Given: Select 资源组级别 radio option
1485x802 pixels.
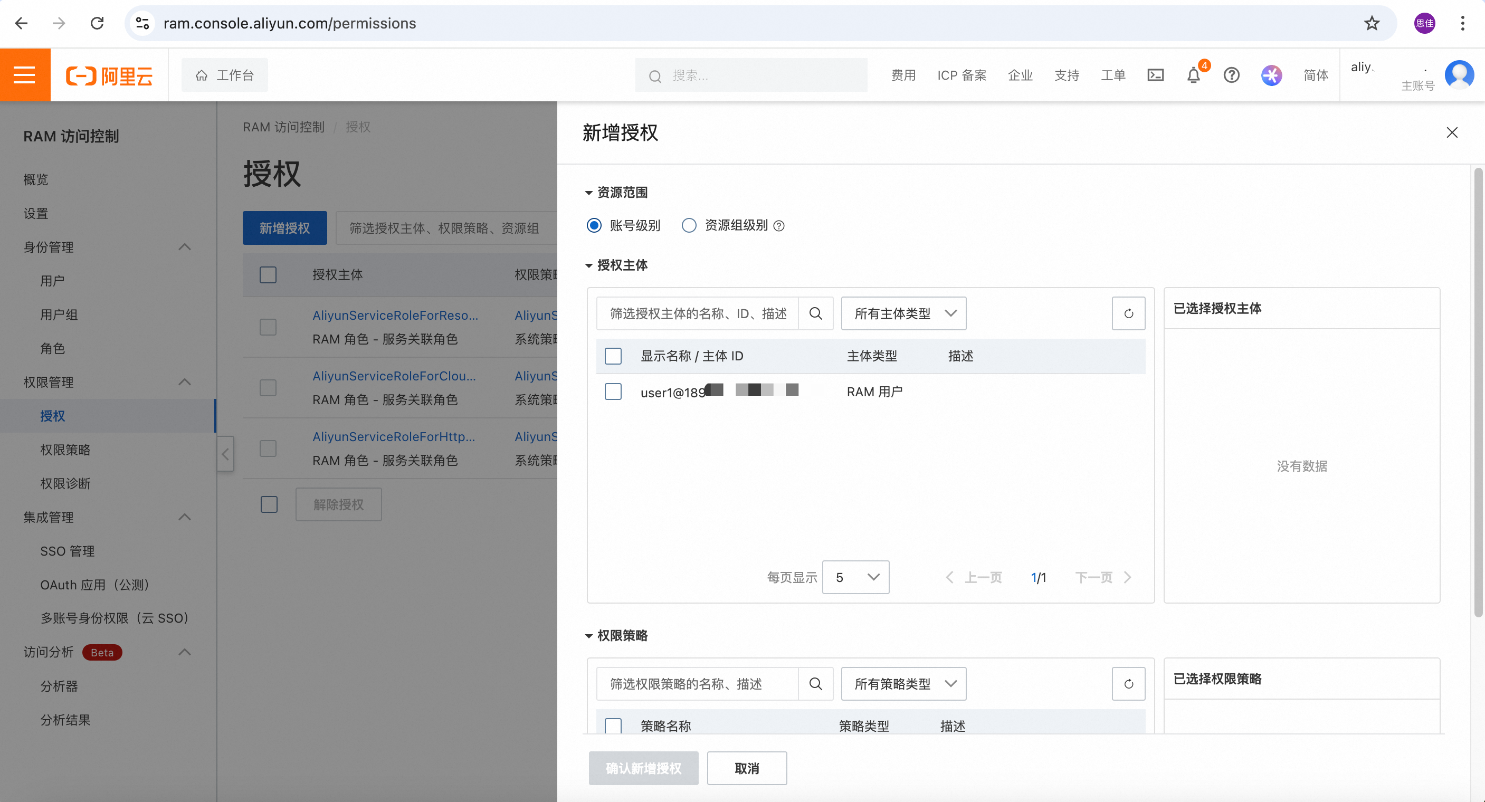Looking at the screenshot, I should (x=689, y=225).
